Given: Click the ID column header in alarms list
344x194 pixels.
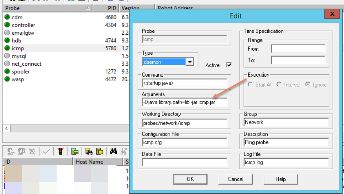Looking at the screenshot, I should tap(38, 162).
